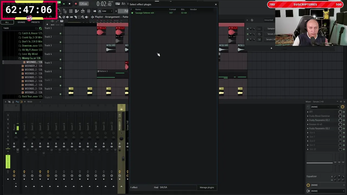Select the Lose My Mind browser item
This screenshot has height=195, width=347.
tap(30, 54)
